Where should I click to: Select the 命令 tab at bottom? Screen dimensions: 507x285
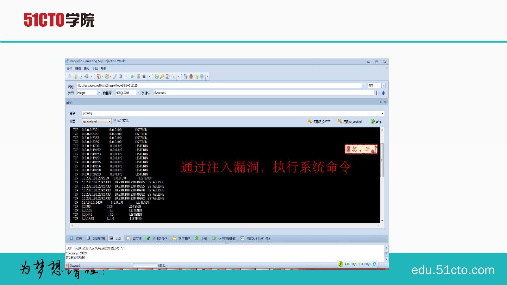coord(116,238)
